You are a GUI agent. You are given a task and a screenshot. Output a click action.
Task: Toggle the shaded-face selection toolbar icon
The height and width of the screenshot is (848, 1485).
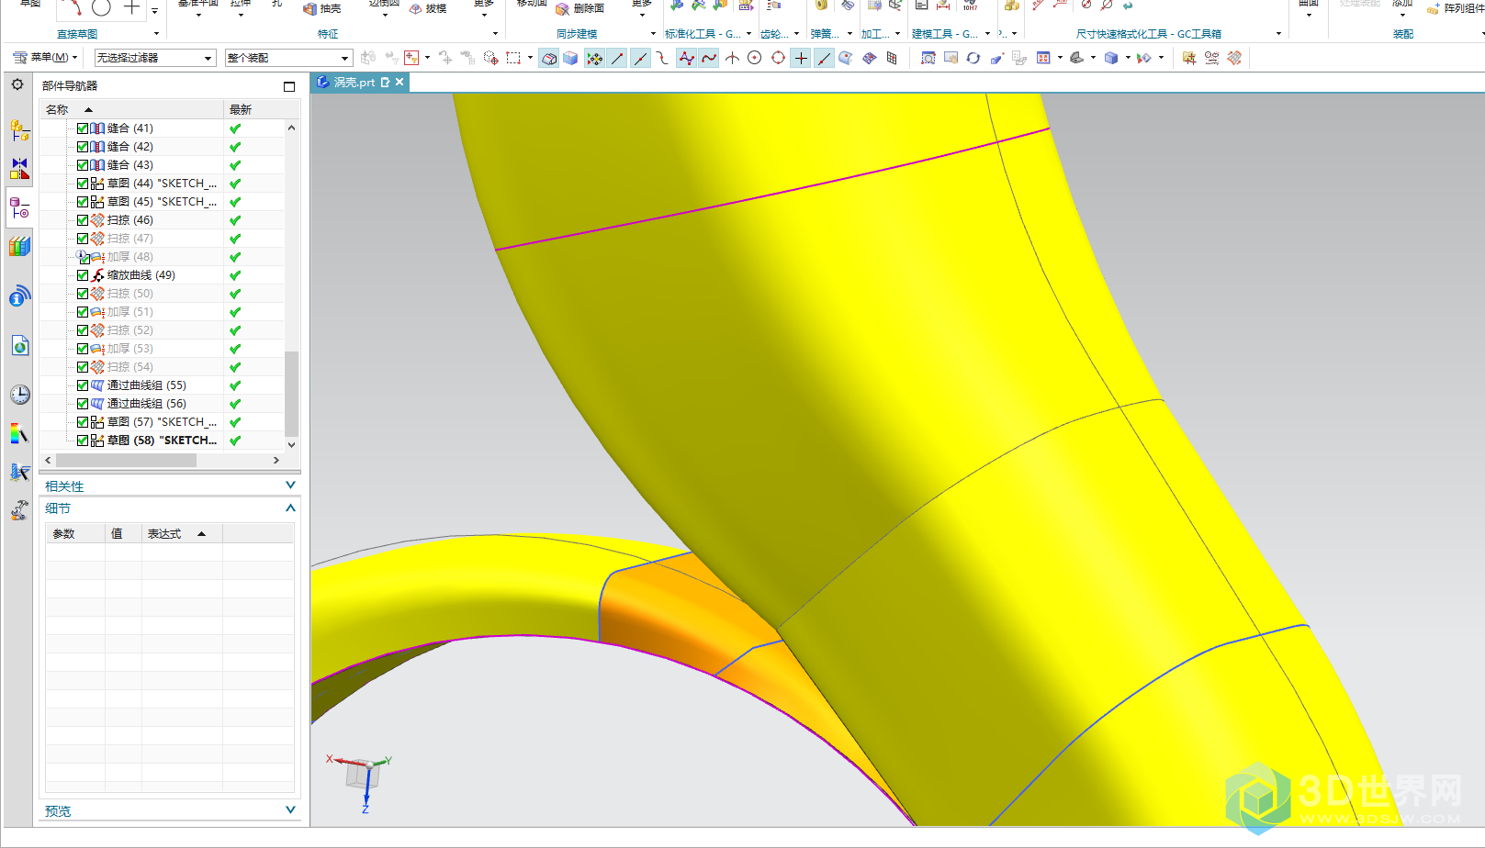[549, 59]
